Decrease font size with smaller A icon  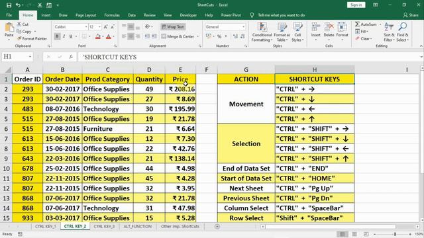[113, 26]
